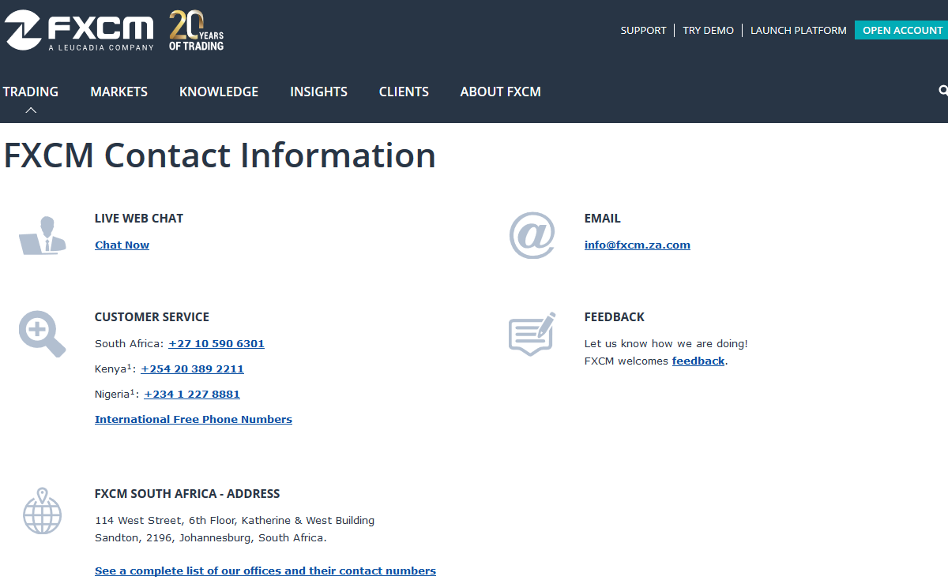Click the FXCM logo in the header

pyautogui.click(x=79, y=31)
